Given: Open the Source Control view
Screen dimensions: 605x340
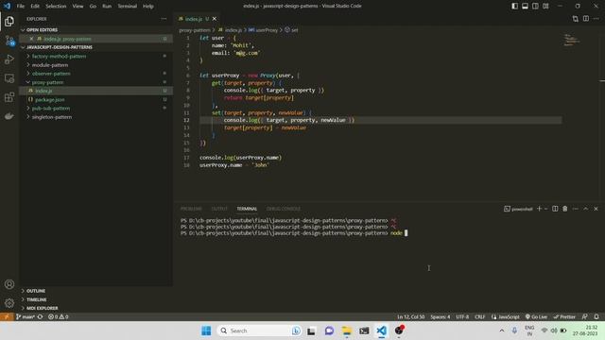Looking at the screenshot, I should coord(9,41).
